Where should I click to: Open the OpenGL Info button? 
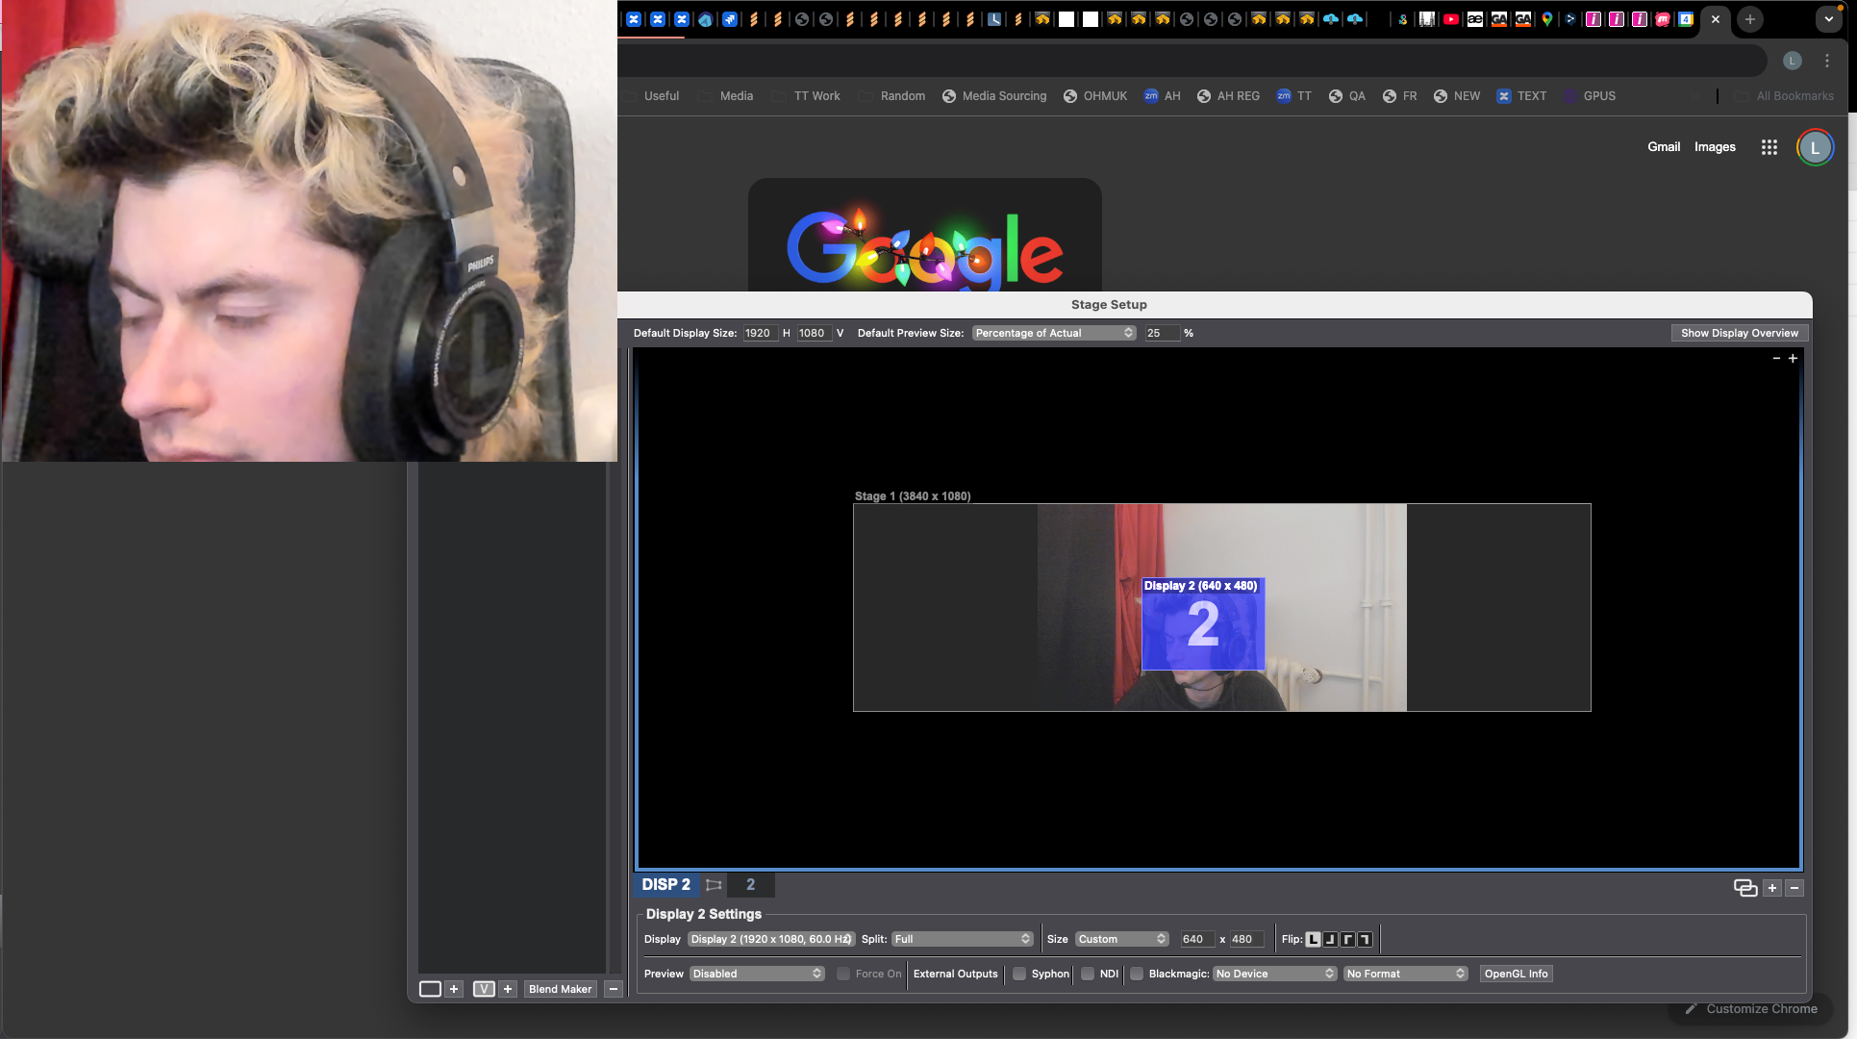(x=1516, y=974)
